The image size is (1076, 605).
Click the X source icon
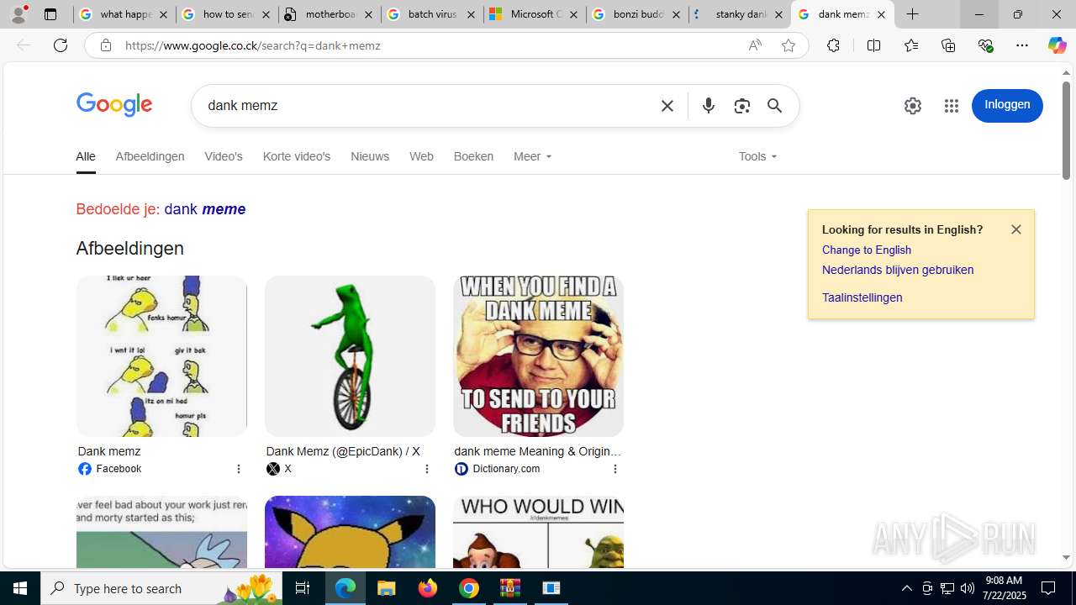pos(273,469)
